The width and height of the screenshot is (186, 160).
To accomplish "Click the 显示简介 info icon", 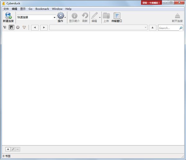I will click(x=74, y=15).
